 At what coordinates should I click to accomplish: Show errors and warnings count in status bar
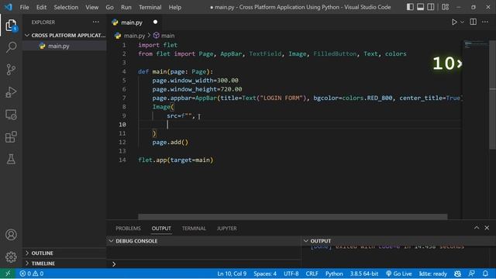[x=31, y=274]
